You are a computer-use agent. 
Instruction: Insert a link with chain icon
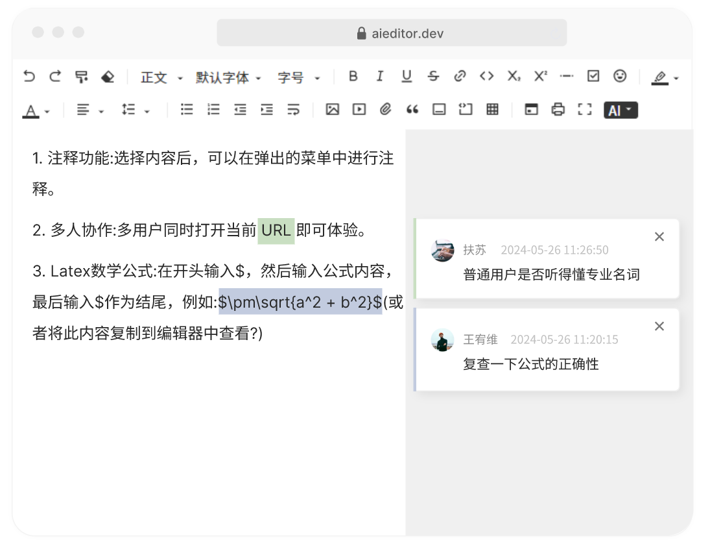[460, 77]
